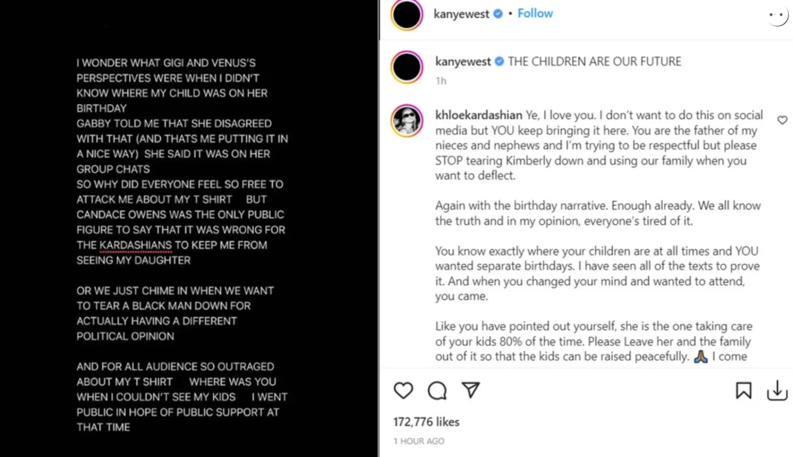Click the kanyewest username in the caption
The height and width of the screenshot is (457, 793).
463,62
